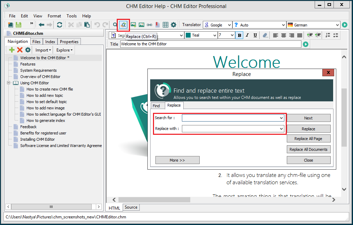This screenshot has width=353, height=225.
Task: Open the settings gear on the toolbar
Action: 173,25
